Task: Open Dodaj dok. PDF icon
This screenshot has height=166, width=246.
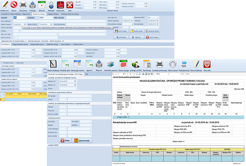Action: click(61, 4)
